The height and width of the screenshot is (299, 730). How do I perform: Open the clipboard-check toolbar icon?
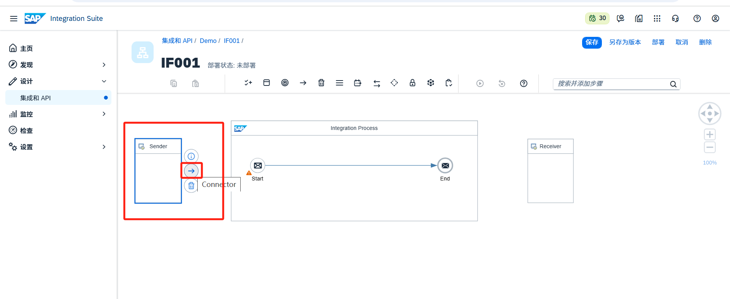click(449, 83)
